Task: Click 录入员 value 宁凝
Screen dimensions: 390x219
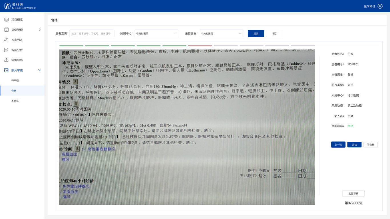Action: [350, 116]
